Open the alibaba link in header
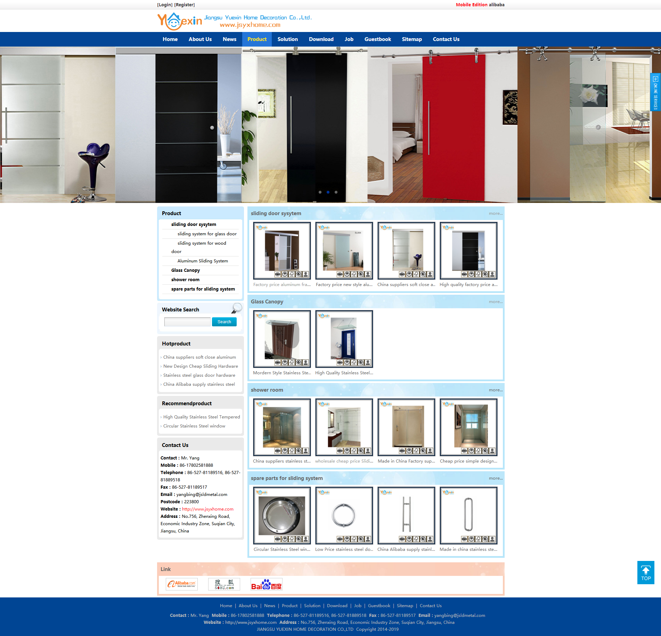The width and height of the screenshot is (661, 636). point(497,5)
